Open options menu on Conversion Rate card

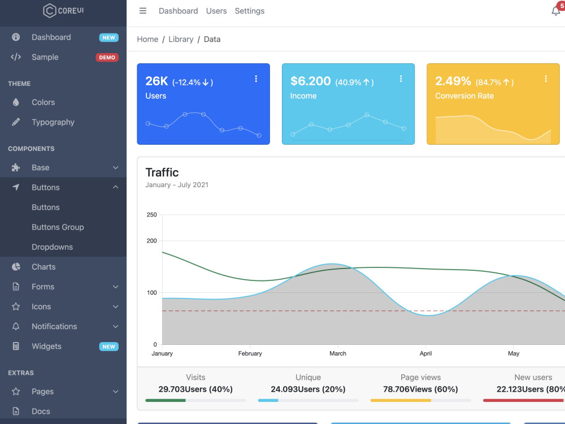546,79
